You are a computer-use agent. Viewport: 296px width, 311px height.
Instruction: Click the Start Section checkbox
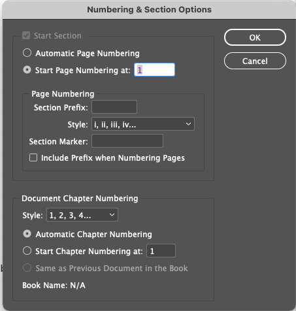pyautogui.click(x=26, y=35)
